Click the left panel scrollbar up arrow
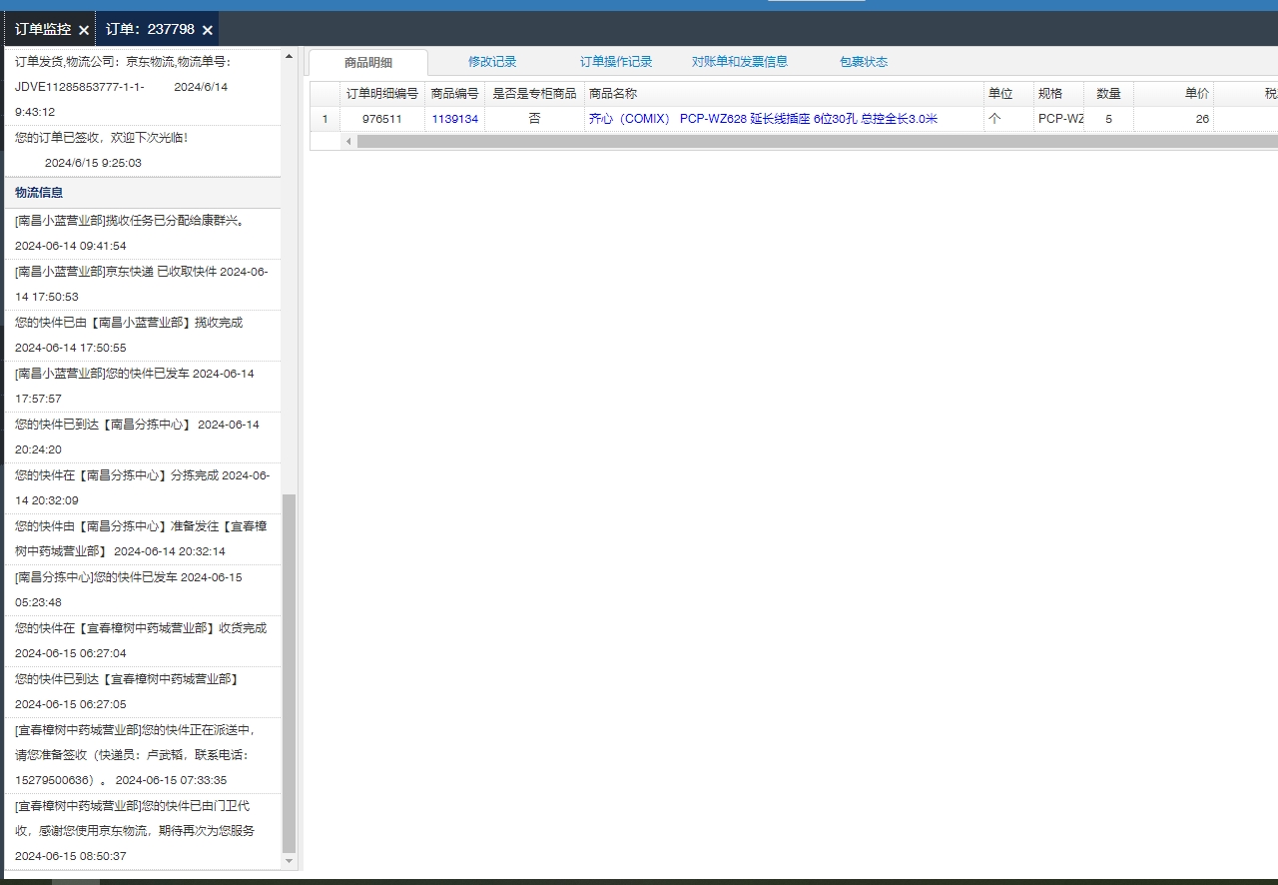This screenshot has width=1278, height=885. [290, 56]
